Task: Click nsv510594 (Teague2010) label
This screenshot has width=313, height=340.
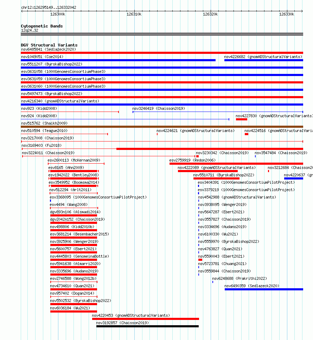Action: click(x=44, y=131)
